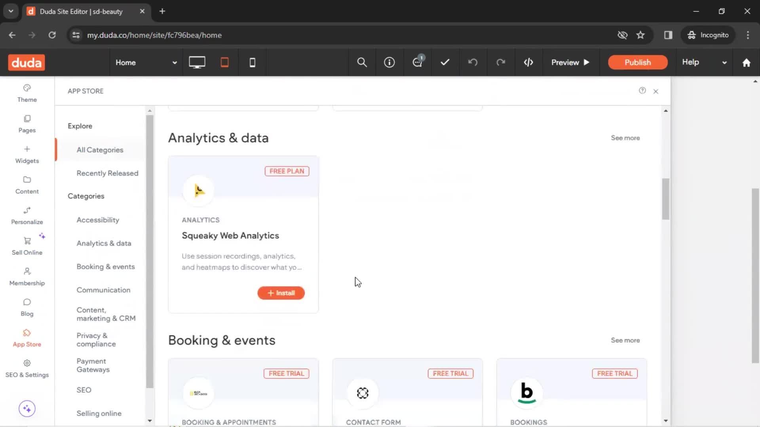
Task: Open a new browser tab
Action: coord(162,11)
